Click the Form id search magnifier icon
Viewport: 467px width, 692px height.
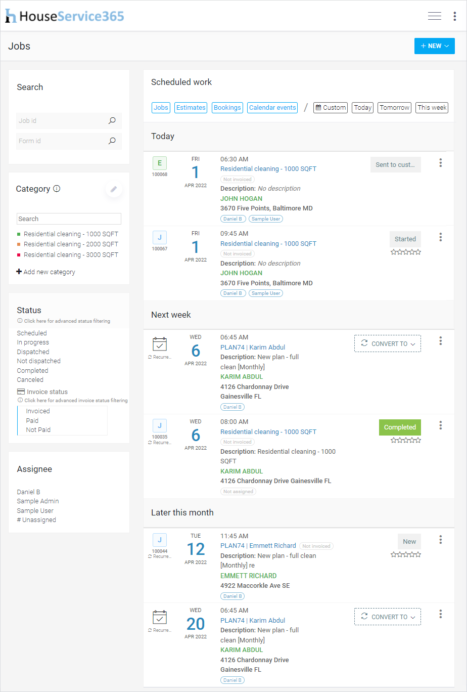112,141
